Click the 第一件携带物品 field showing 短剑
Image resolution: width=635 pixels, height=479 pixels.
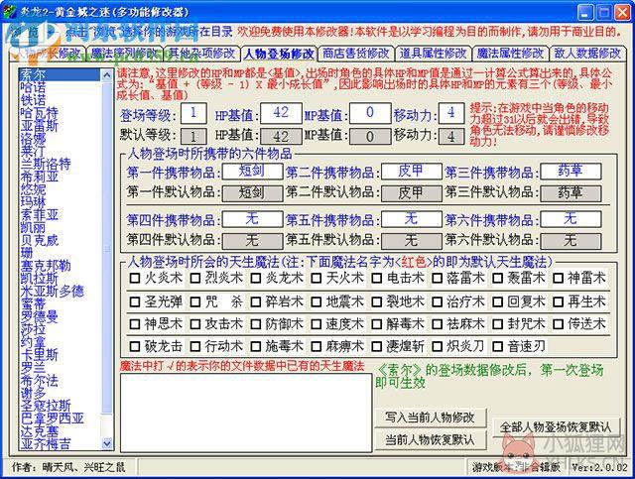[x=252, y=172]
